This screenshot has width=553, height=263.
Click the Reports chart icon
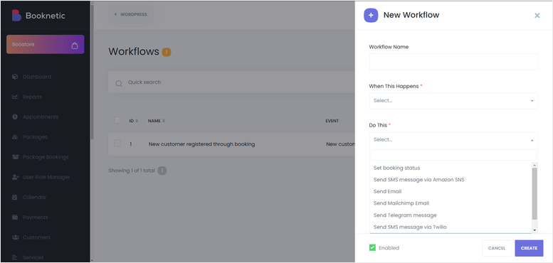(x=15, y=97)
